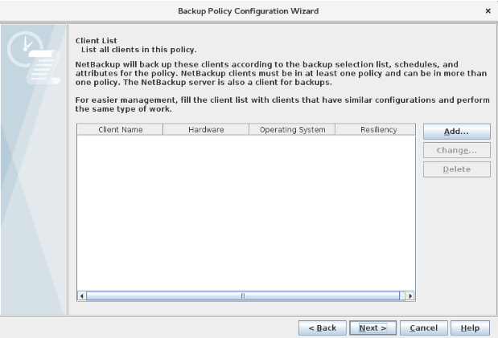
Task: Cancel the wizard
Action: click(423, 328)
